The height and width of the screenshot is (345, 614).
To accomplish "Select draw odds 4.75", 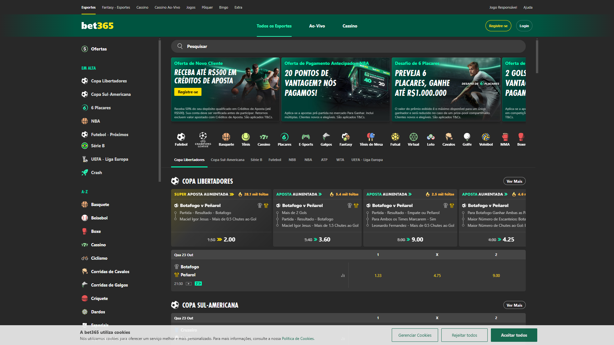I will point(437,275).
